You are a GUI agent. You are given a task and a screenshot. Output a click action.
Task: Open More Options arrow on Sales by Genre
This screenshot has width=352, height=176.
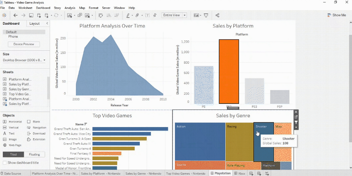pyautogui.click(x=296, y=127)
